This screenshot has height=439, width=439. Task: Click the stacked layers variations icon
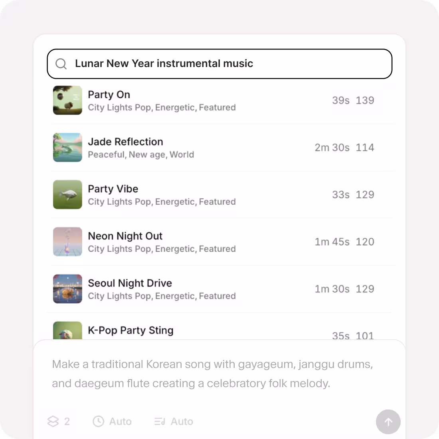point(53,421)
